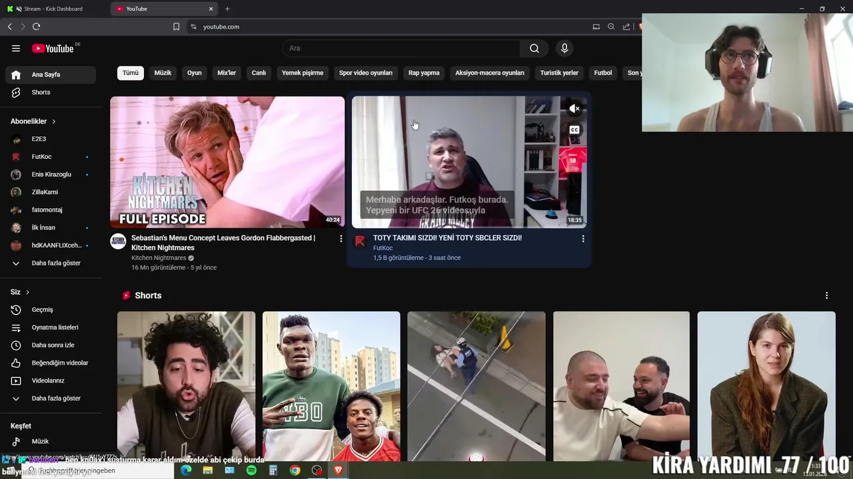Screen dimensions: 853x479
Task: Open Beğendiğim videolar liked videos
Action: 51,363
